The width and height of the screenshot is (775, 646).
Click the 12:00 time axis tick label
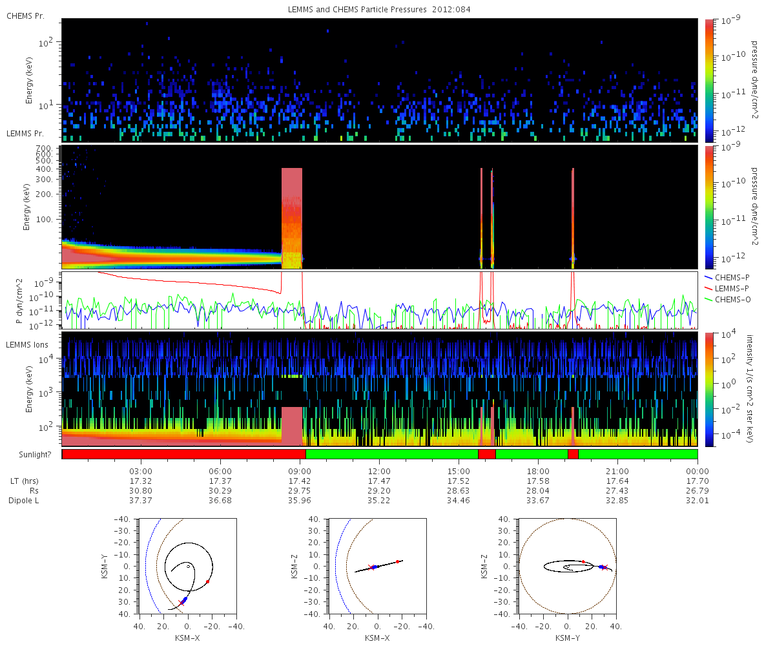pyautogui.click(x=380, y=470)
